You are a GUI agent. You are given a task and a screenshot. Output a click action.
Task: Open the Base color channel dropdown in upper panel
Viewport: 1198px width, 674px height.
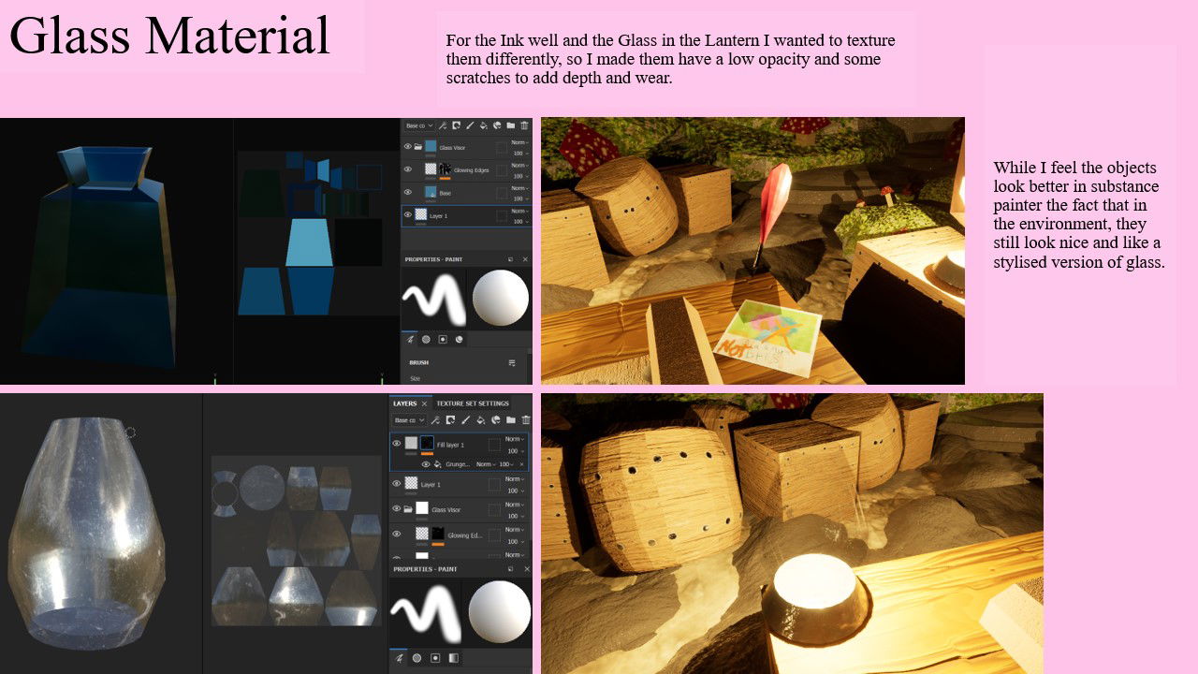point(418,125)
